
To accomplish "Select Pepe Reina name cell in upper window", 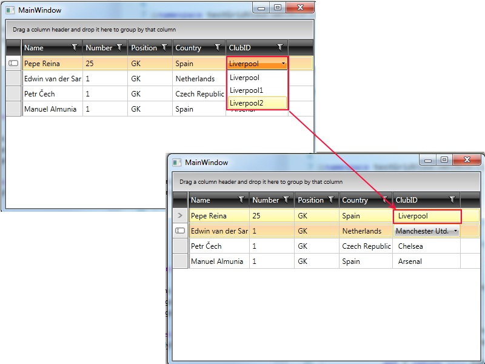I will tap(53, 64).
